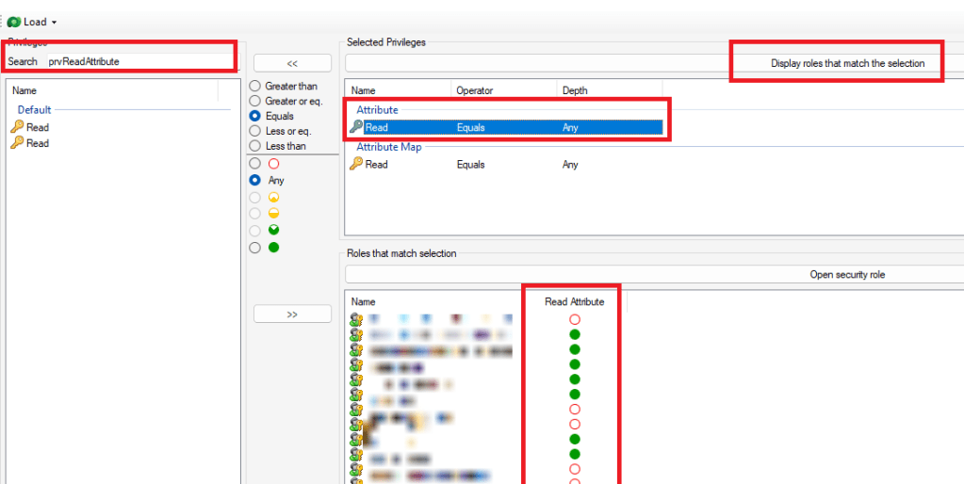Click the empty red circle in first role row
The height and width of the screenshot is (484, 964).
coord(575,320)
